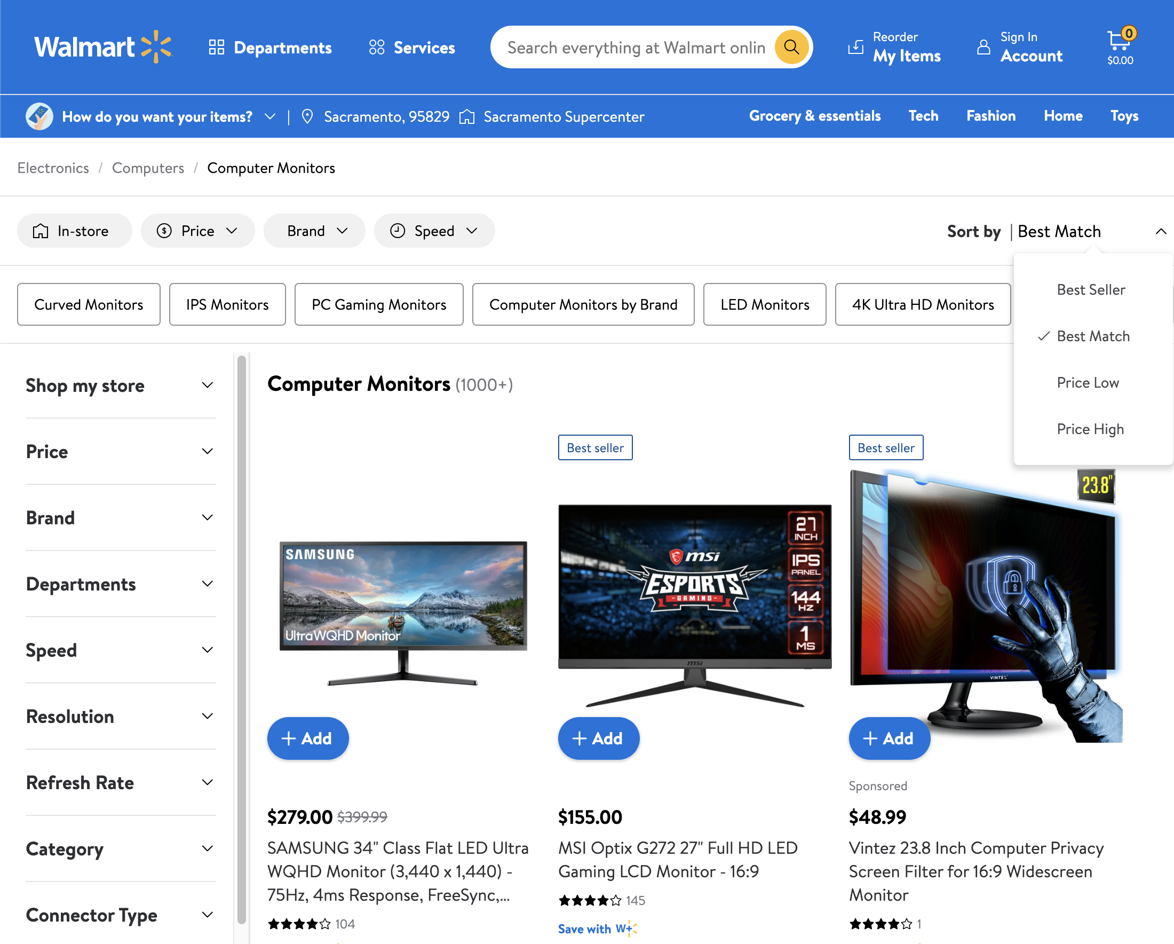This screenshot has width=1174, height=944.
Task: Click the Sacramento Supercenter store icon
Action: [467, 116]
